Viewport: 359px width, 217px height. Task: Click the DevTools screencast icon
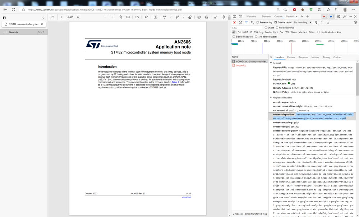point(234,17)
